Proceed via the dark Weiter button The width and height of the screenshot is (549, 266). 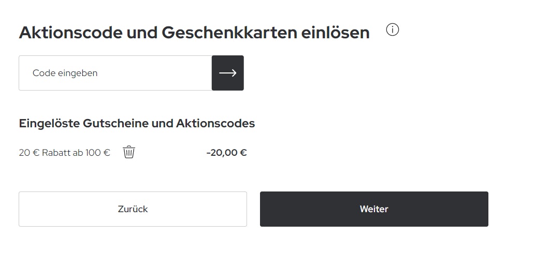(374, 209)
